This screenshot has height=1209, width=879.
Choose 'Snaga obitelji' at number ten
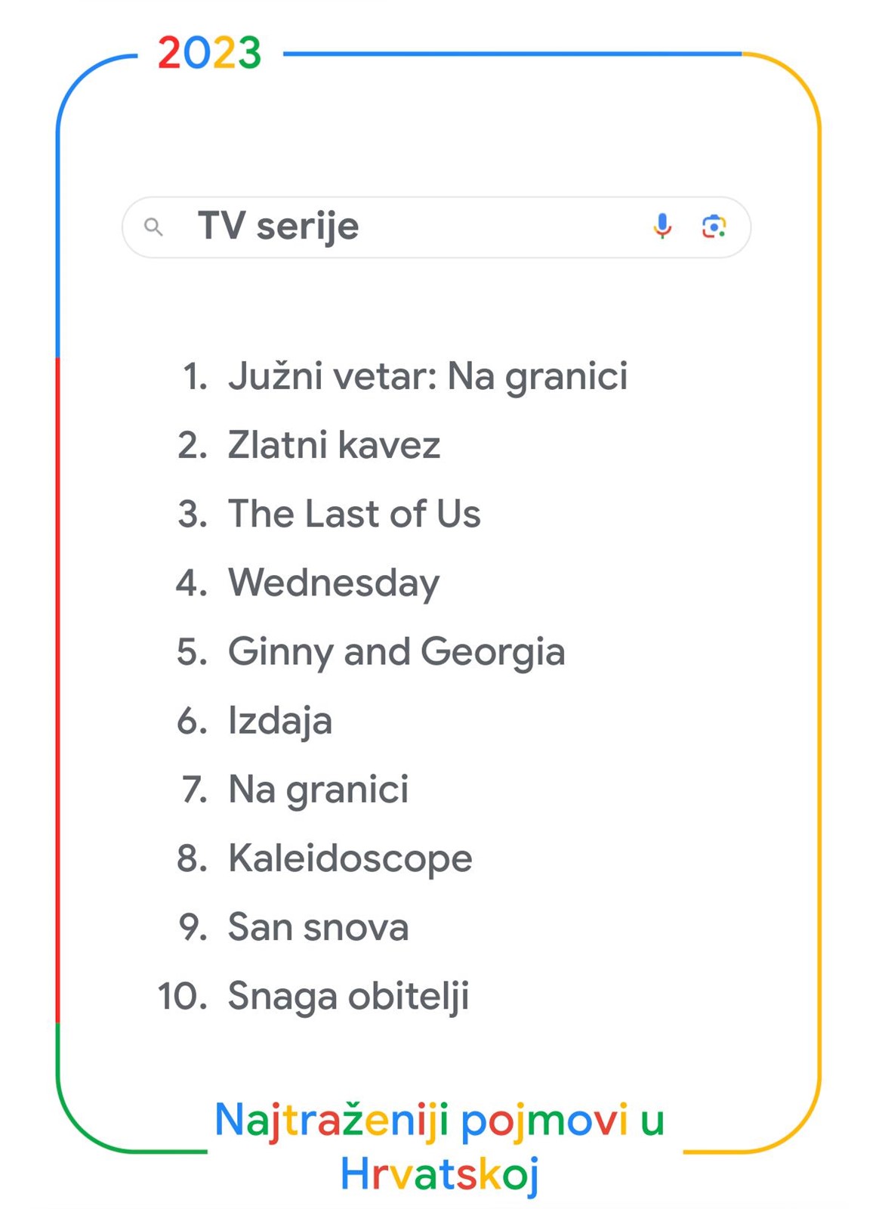coord(348,997)
